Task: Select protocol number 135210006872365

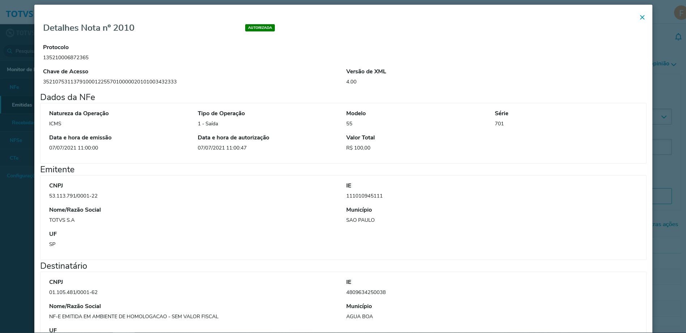Action: 66,57
